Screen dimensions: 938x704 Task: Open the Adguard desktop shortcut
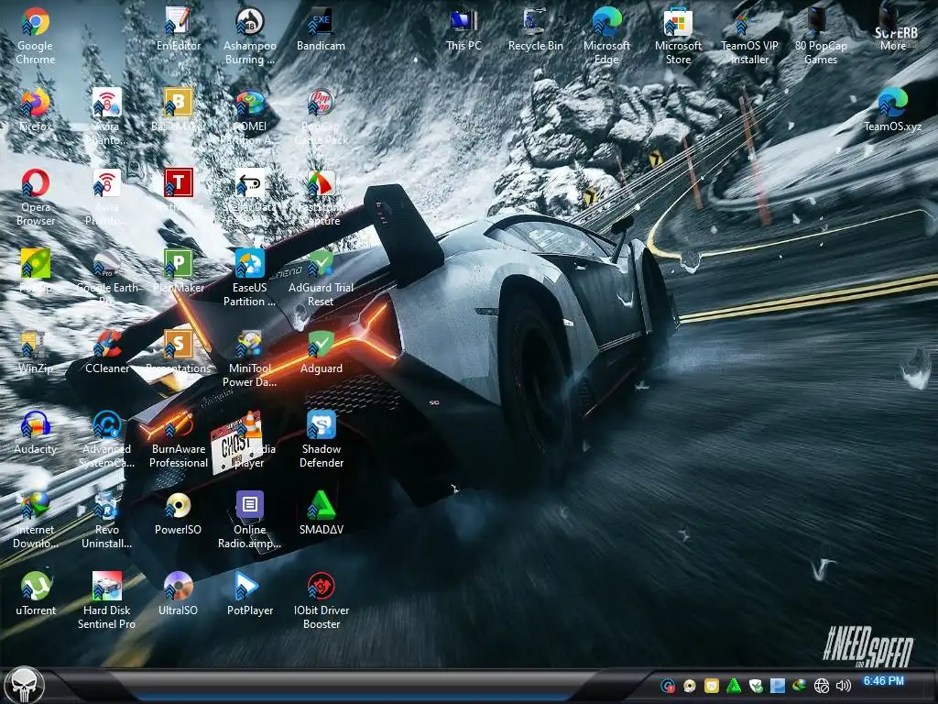point(322,345)
